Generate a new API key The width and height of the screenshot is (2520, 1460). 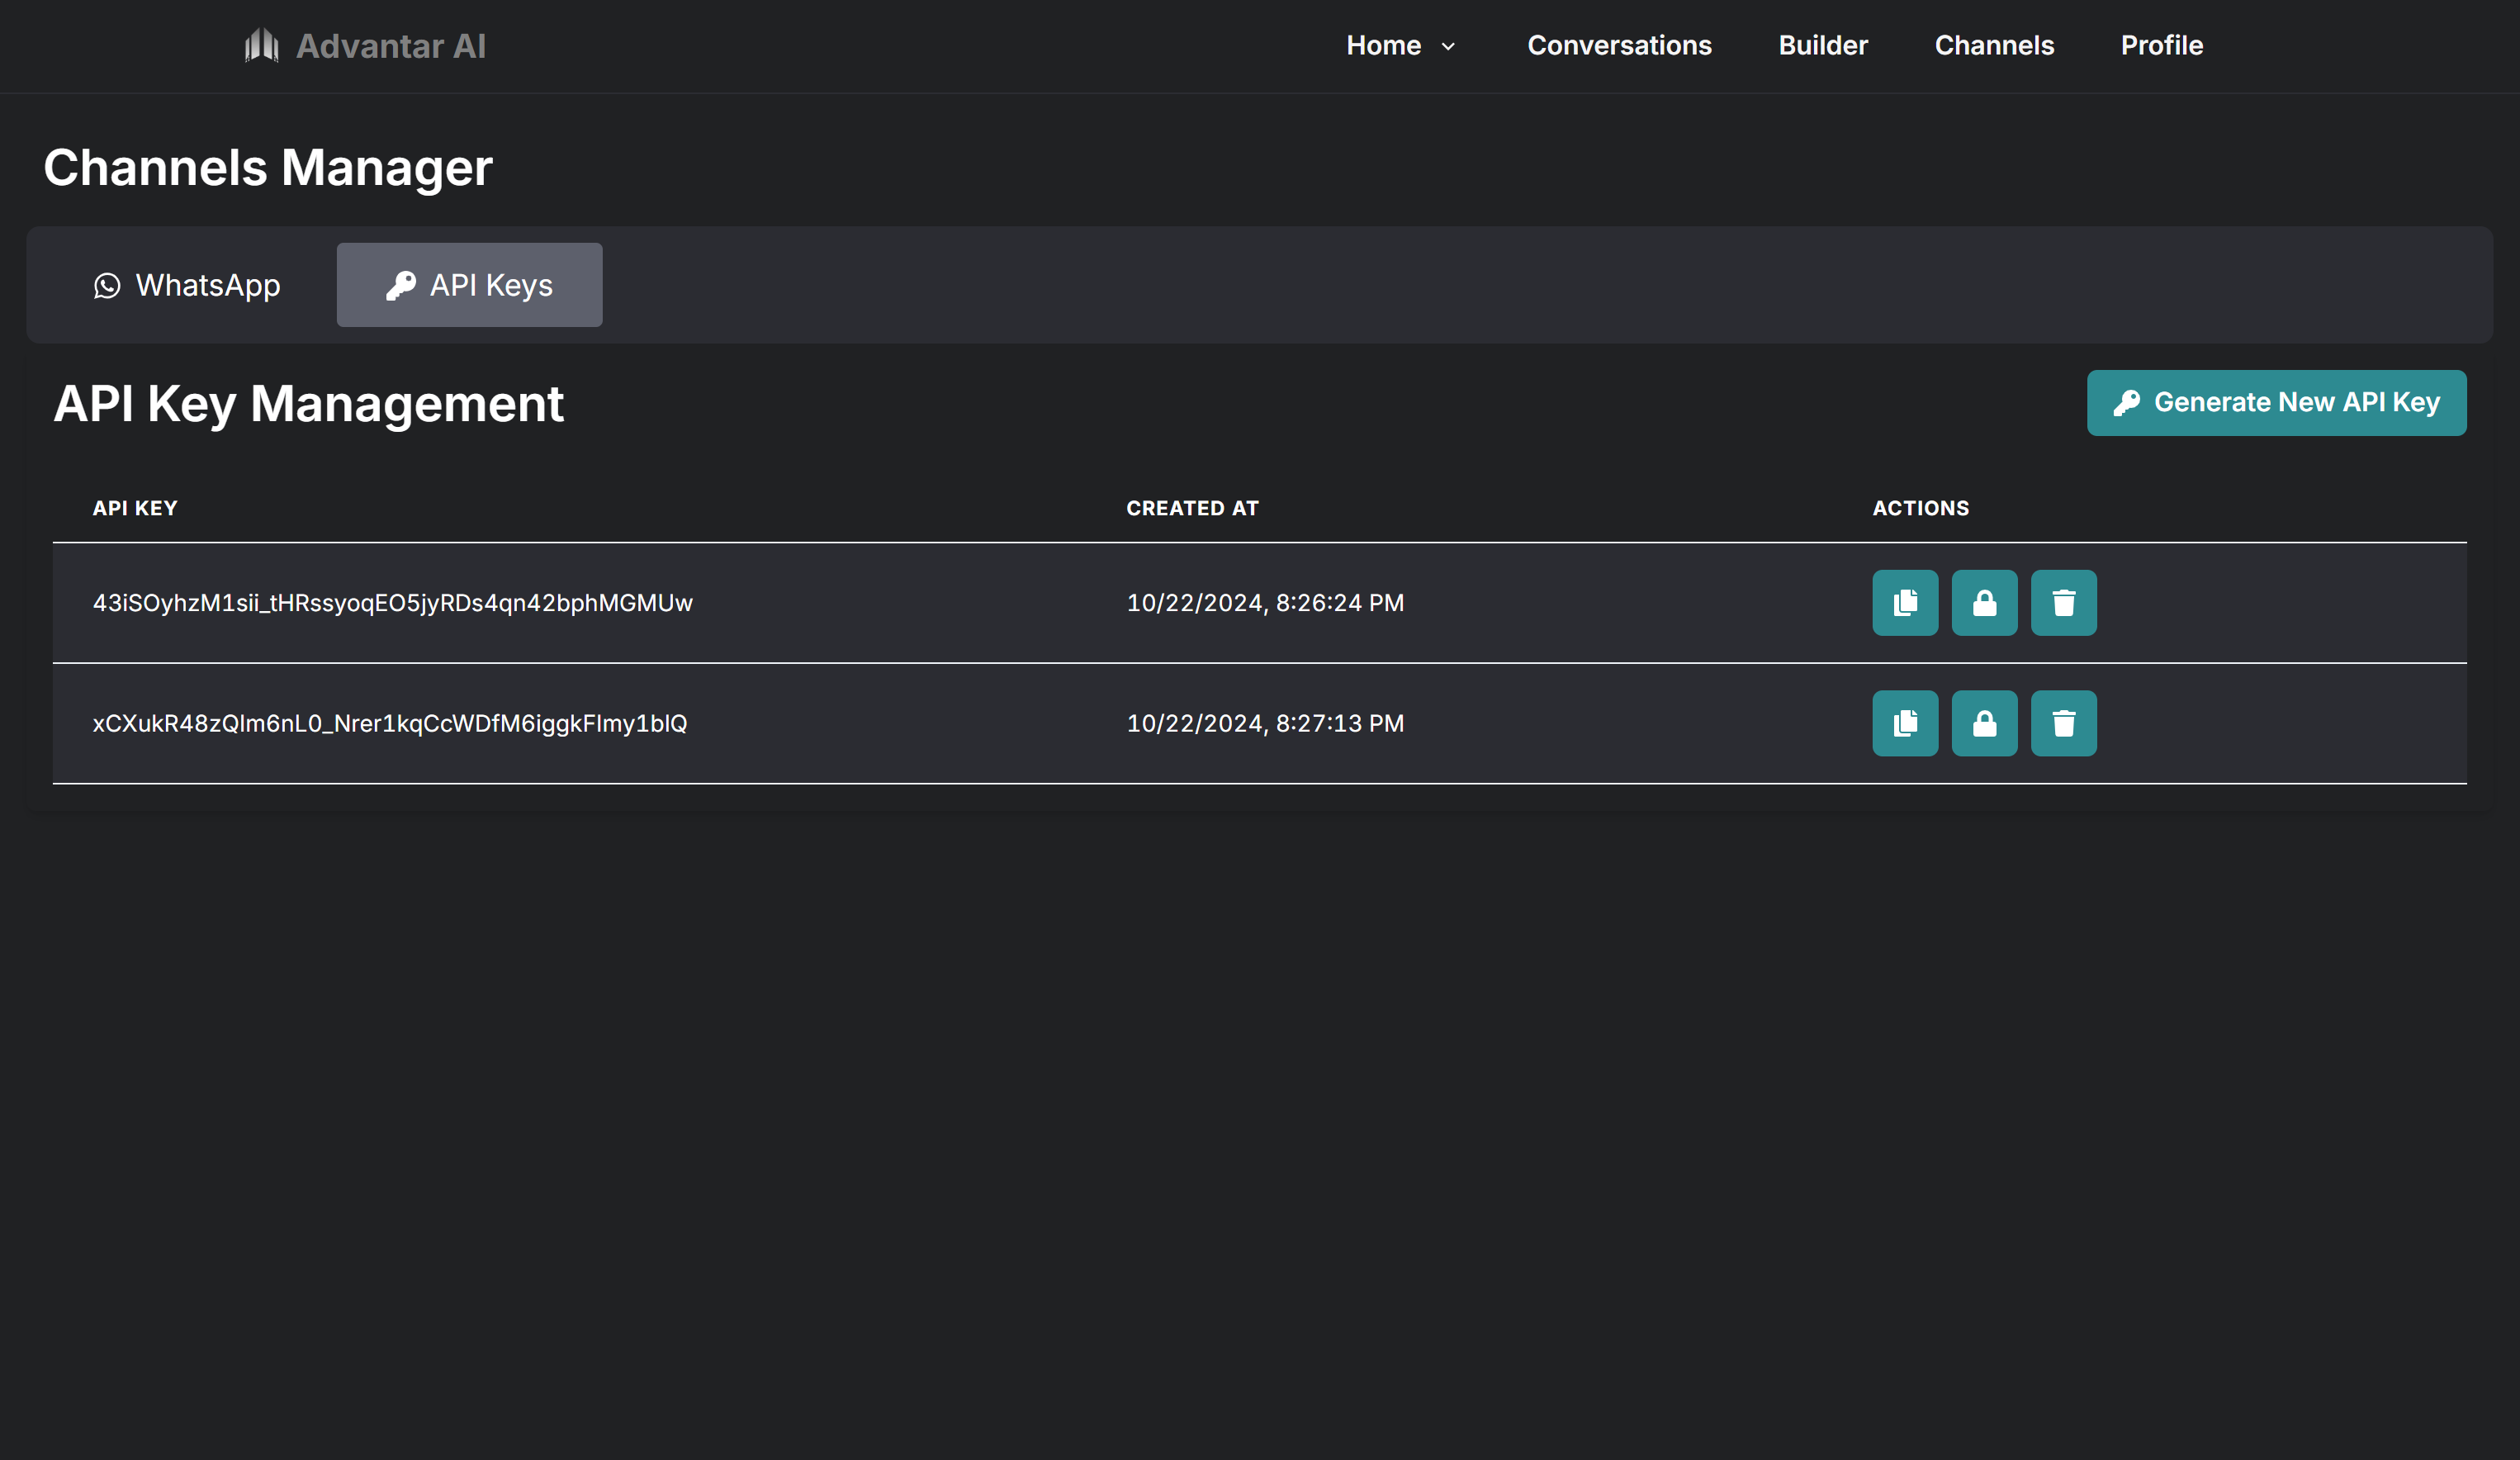point(2276,402)
